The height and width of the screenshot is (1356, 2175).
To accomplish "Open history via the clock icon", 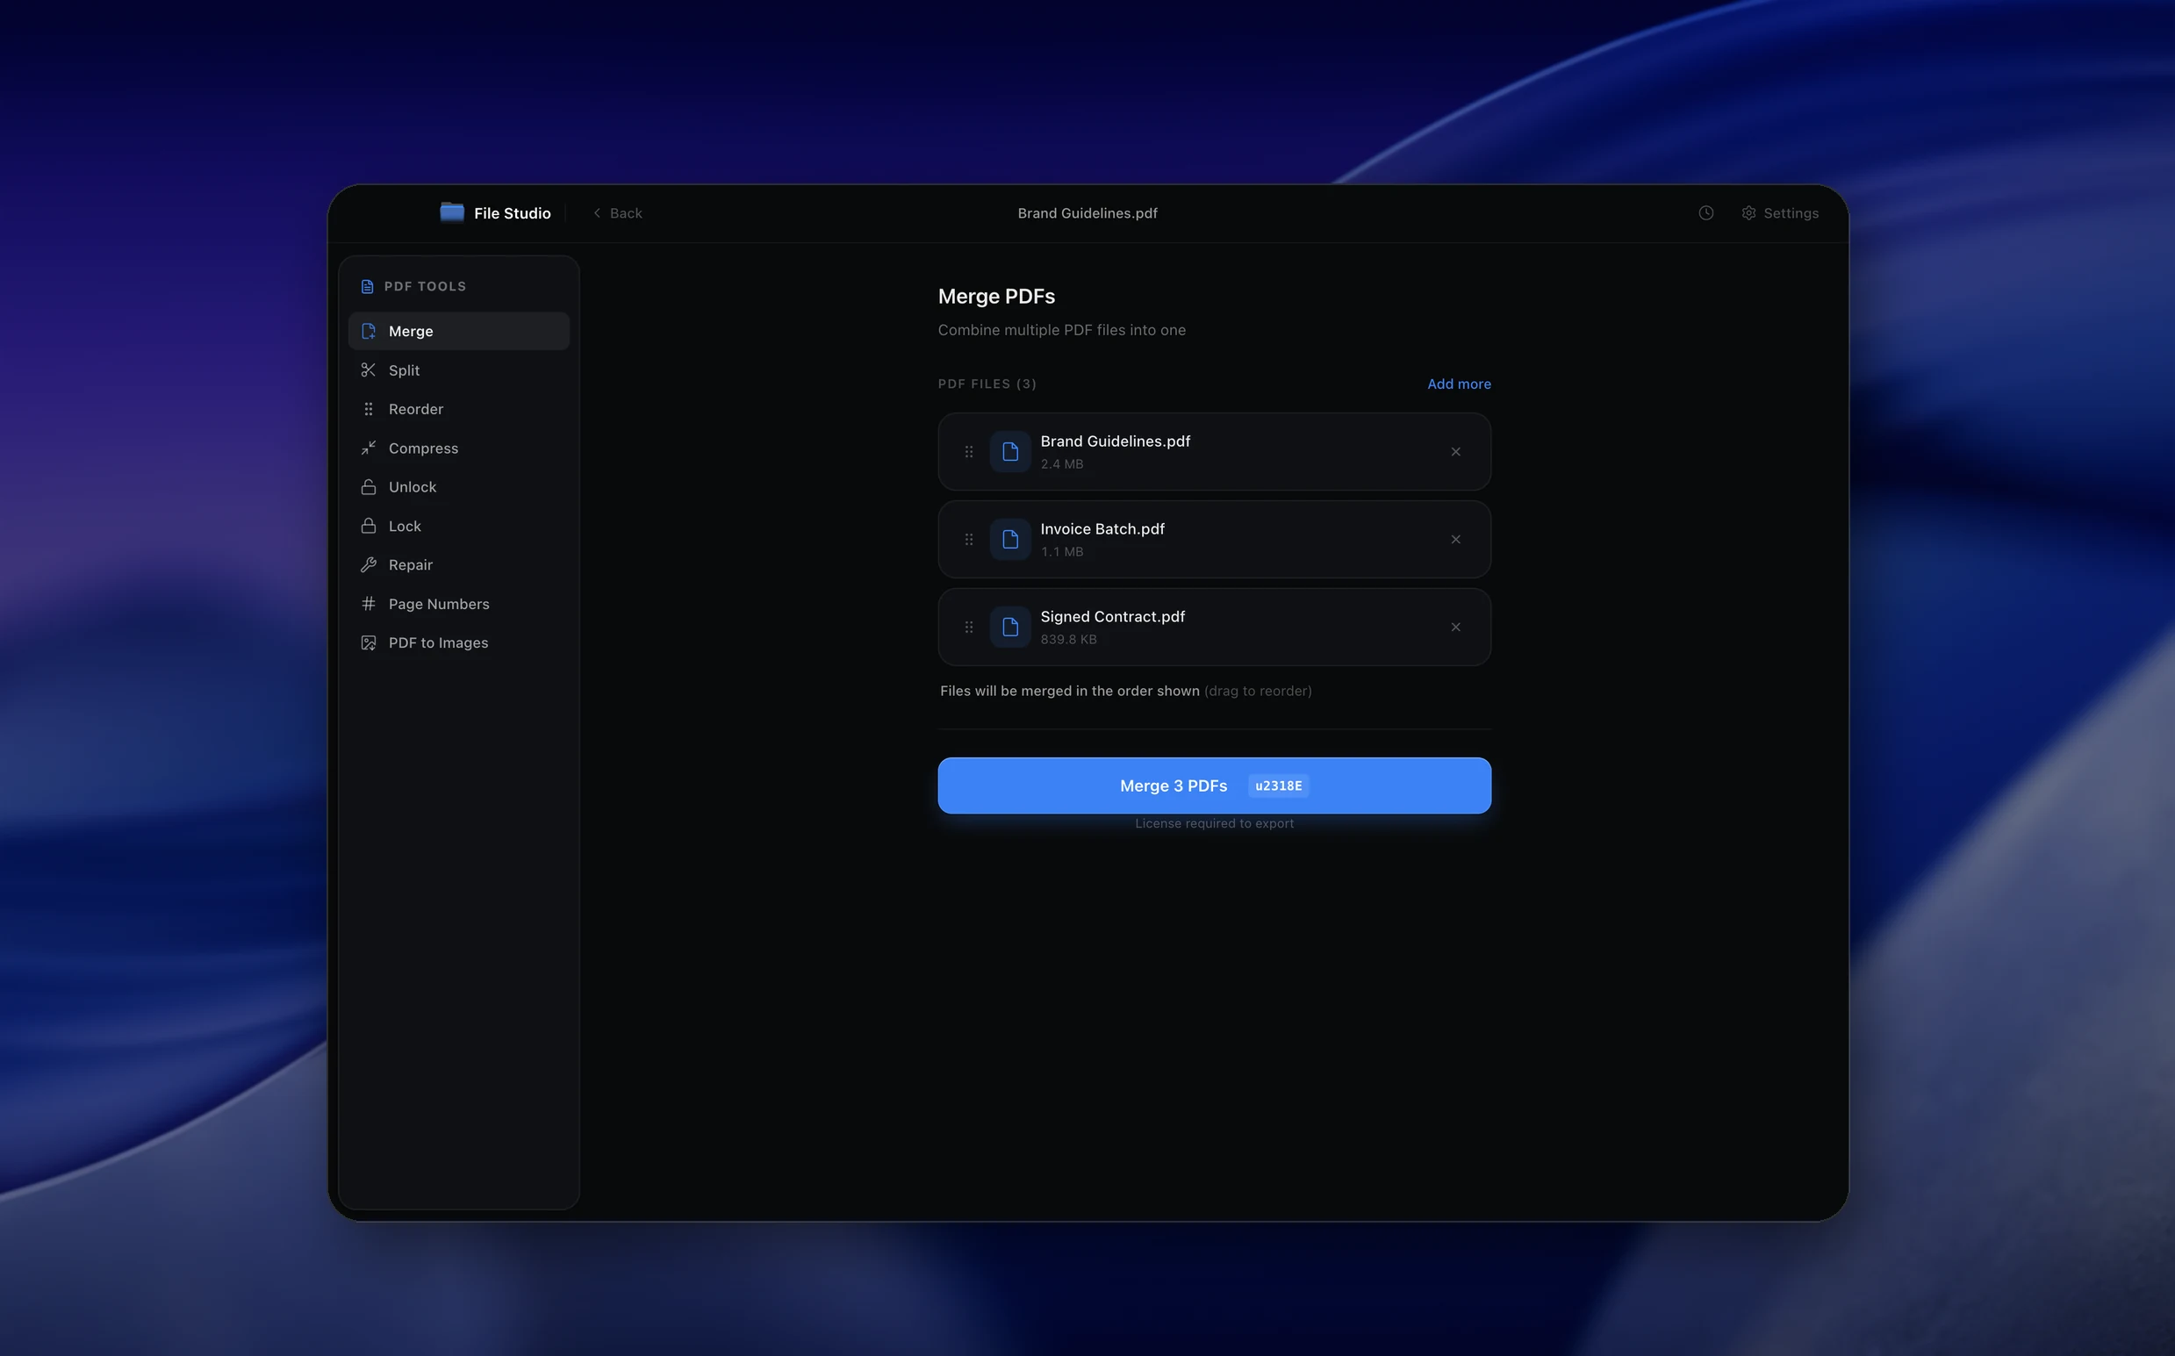I will [1705, 213].
